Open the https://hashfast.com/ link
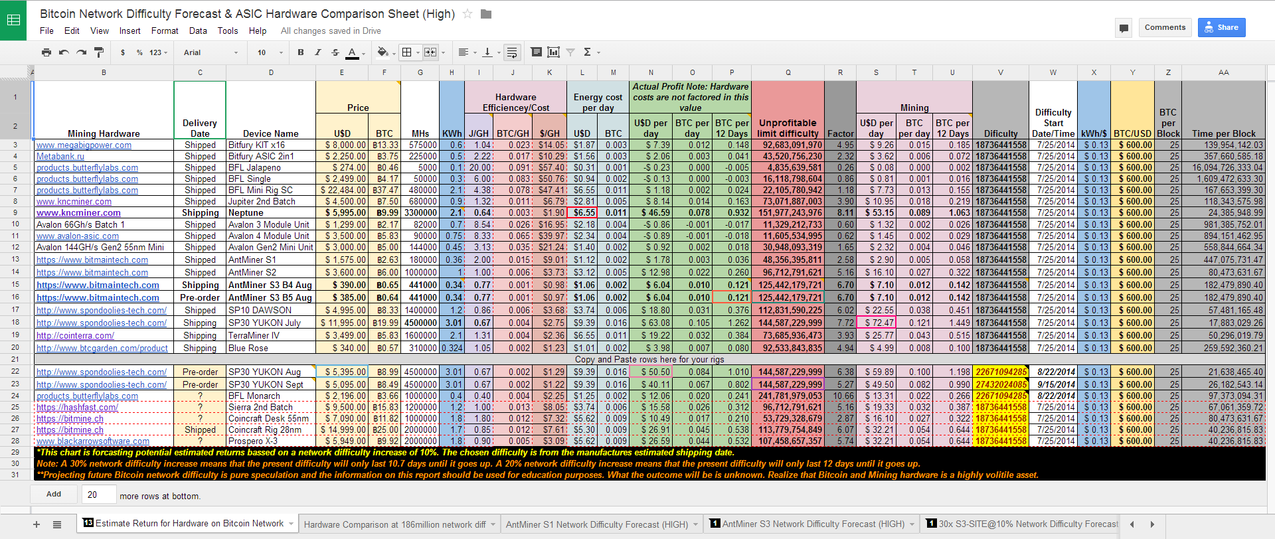This screenshot has width=1275, height=539. pos(77,408)
